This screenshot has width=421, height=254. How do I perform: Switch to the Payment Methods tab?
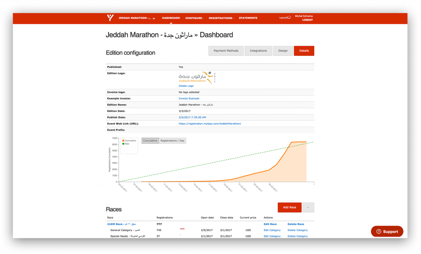(x=226, y=51)
